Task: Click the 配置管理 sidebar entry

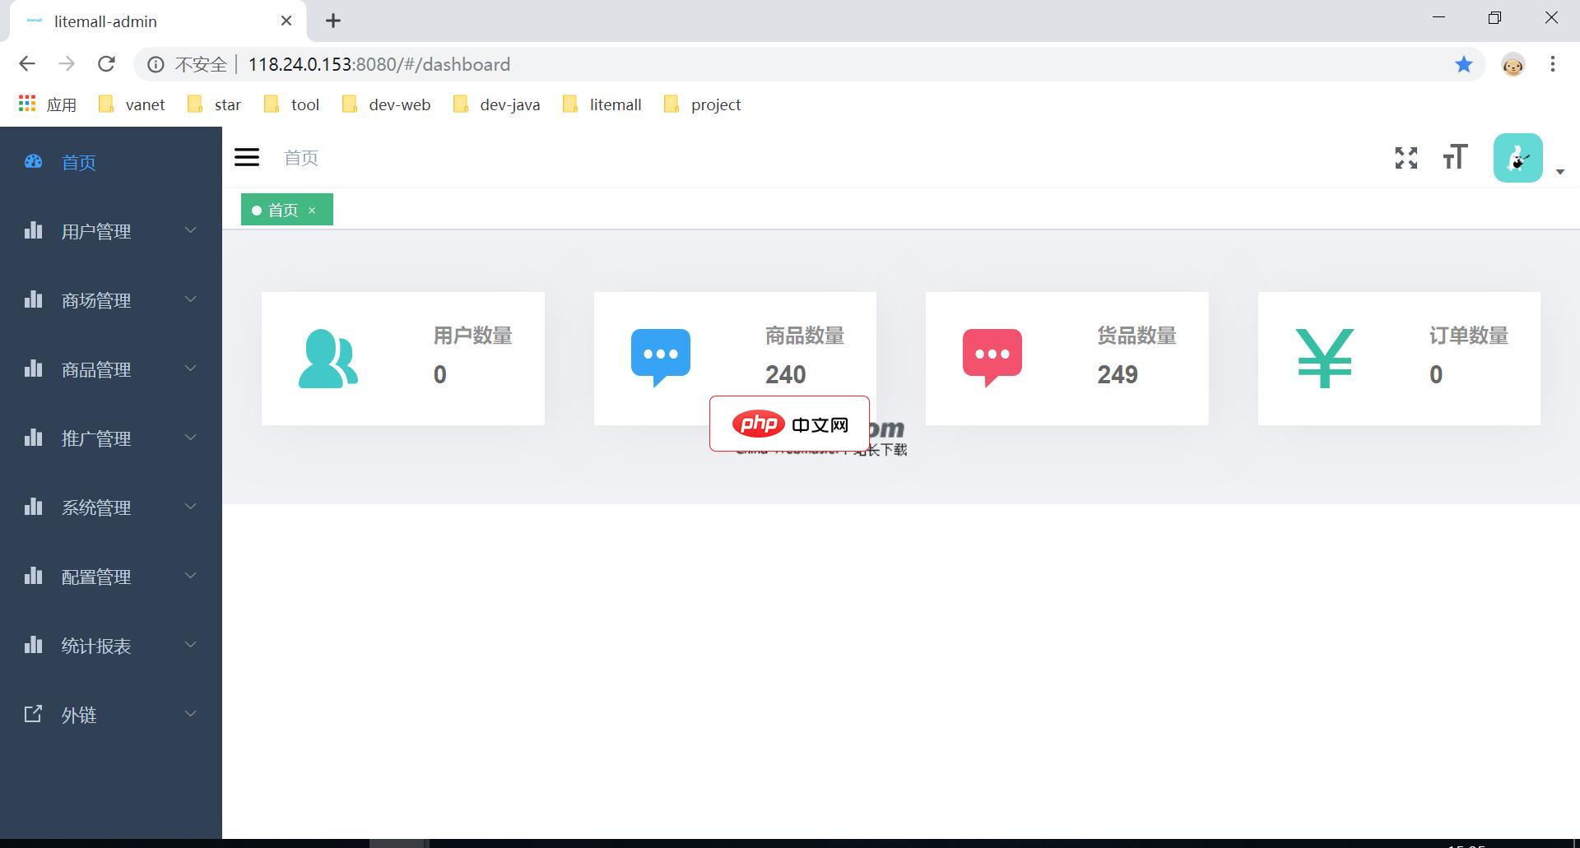Action: 95,577
